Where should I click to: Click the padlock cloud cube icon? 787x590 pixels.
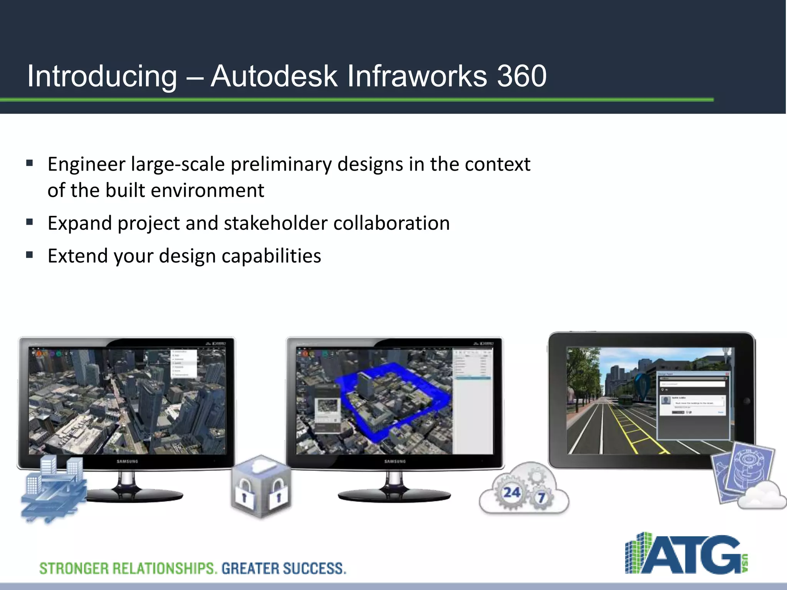261,487
